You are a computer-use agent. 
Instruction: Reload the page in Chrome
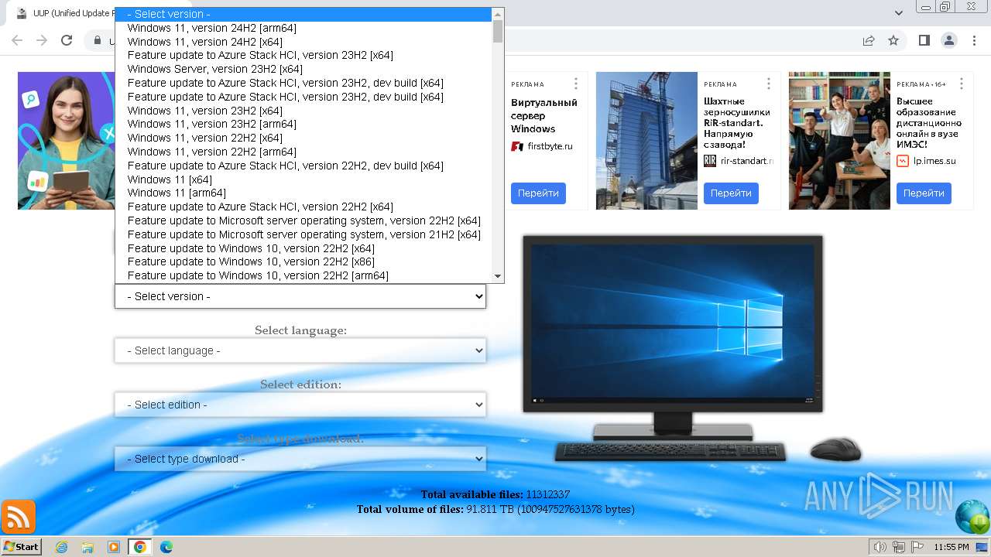(x=67, y=40)
